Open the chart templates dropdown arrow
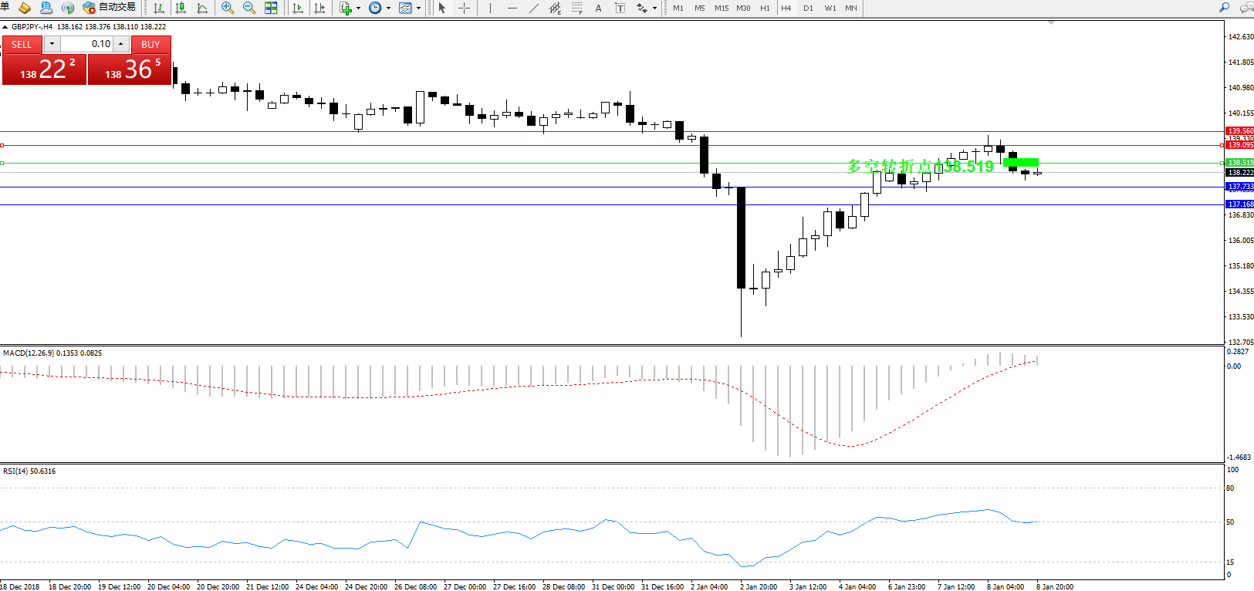The image size is (1254, 591). (x=418, y=8)
